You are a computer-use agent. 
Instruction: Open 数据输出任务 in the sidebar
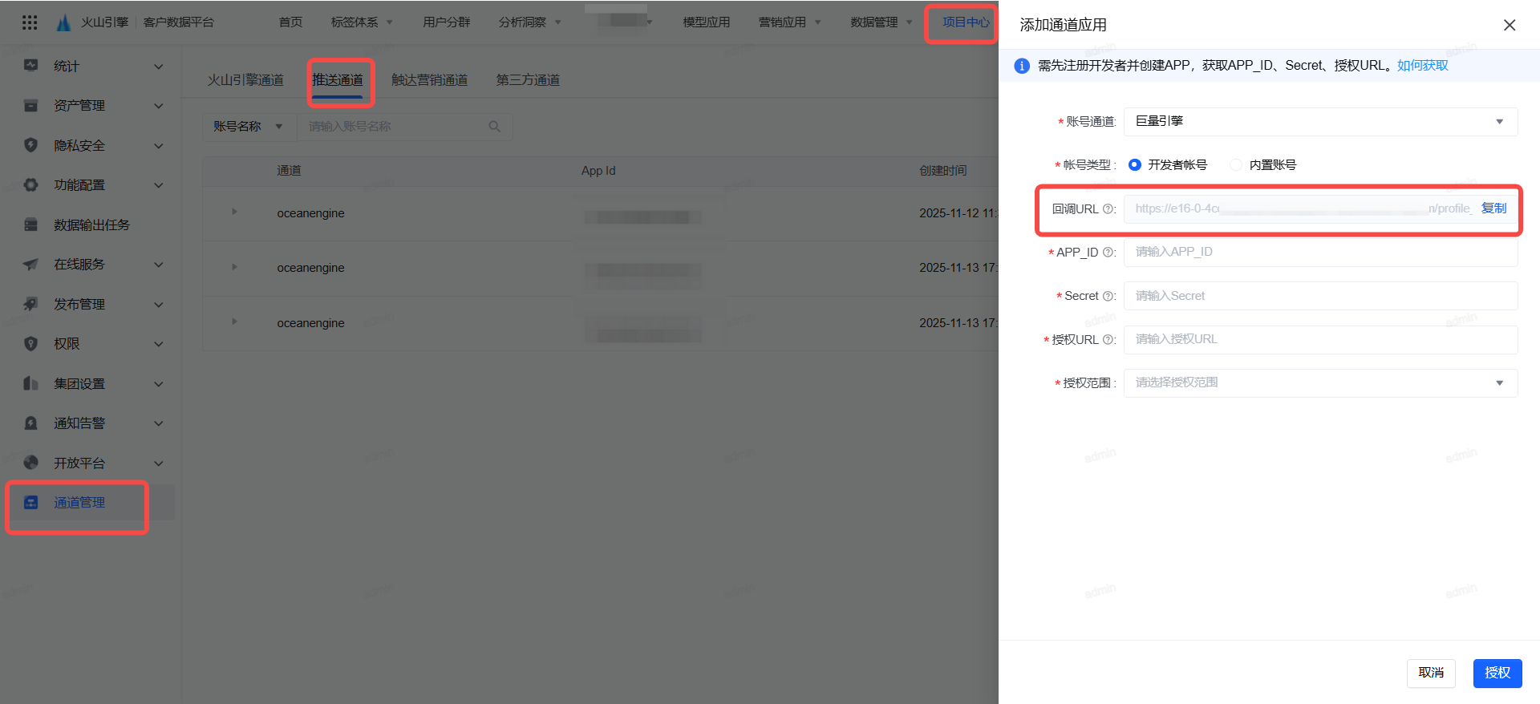[x=91, y=225]
